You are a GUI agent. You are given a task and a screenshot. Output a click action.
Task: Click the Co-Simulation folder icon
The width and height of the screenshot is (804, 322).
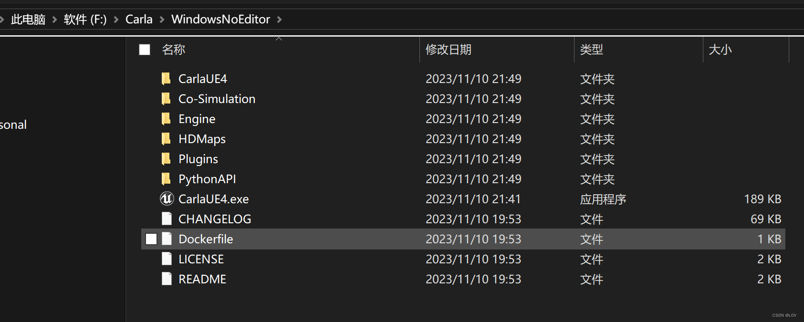tap(166, 99)
